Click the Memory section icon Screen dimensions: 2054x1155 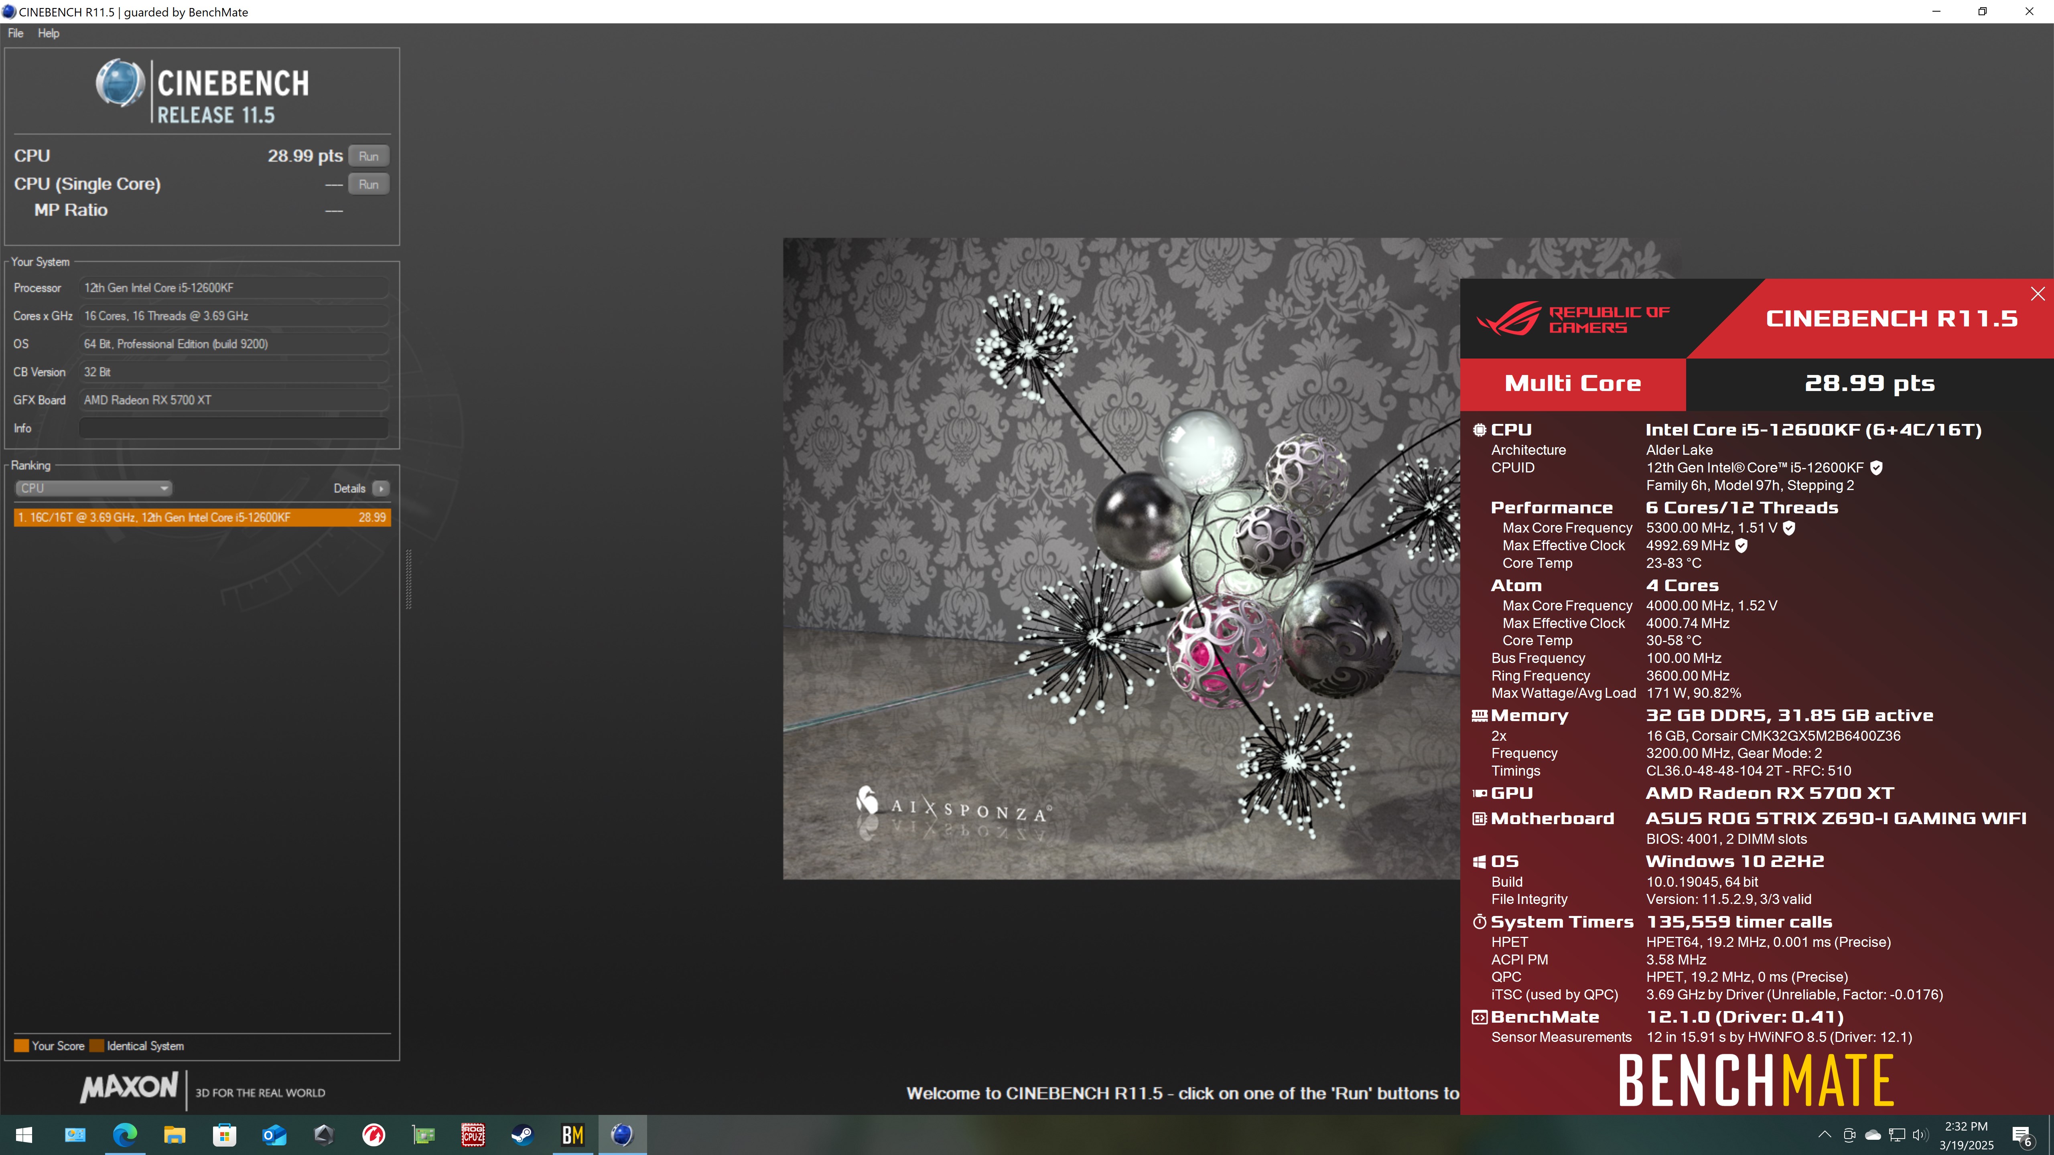pyautogui.click(x=1479, y=716)
